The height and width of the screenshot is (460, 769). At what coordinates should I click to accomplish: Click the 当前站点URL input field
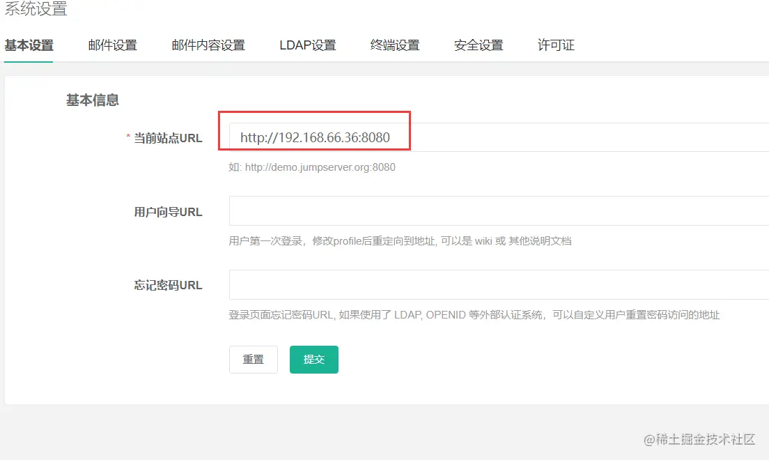point(499,137)
